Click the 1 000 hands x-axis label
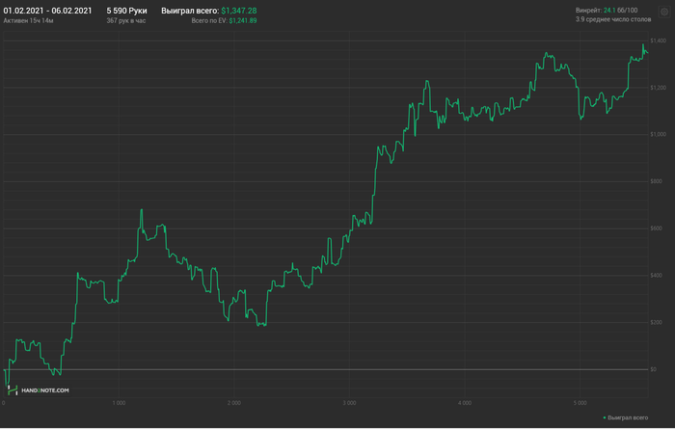This screenshot has width=675, height=429. click(x=119, y=403)
